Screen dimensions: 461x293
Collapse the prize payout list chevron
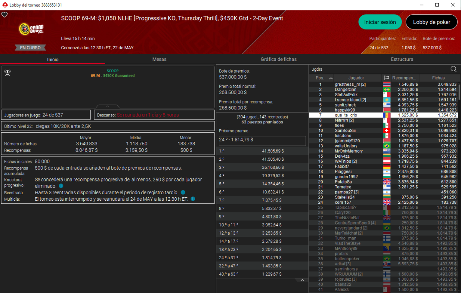(x=302, y=280)
